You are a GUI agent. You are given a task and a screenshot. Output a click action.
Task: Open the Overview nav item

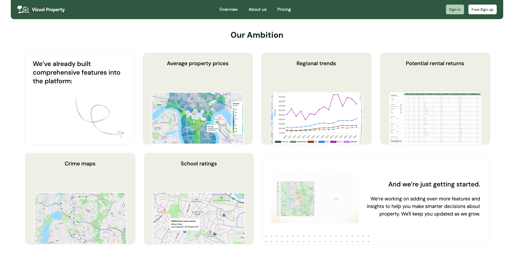(228, 9)
